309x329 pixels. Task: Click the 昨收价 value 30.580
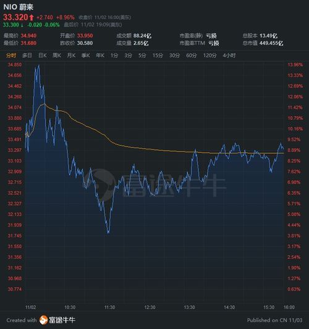coord(85,43)
